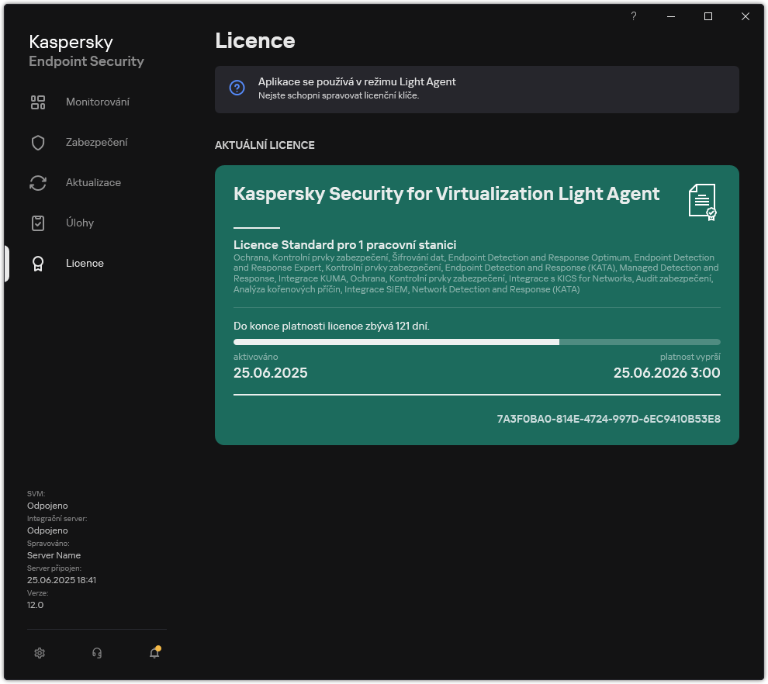Click the blue question info icon in banner
Screen dimensions: 768x684
(x=237, y=88)
